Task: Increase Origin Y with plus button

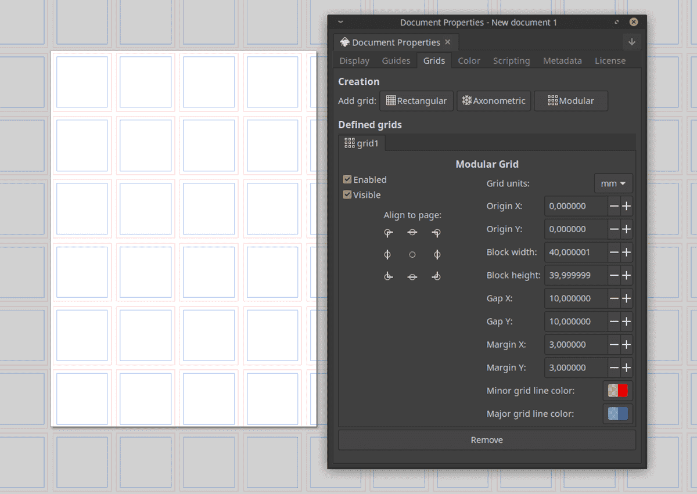Action: click(x=627, y=229)
